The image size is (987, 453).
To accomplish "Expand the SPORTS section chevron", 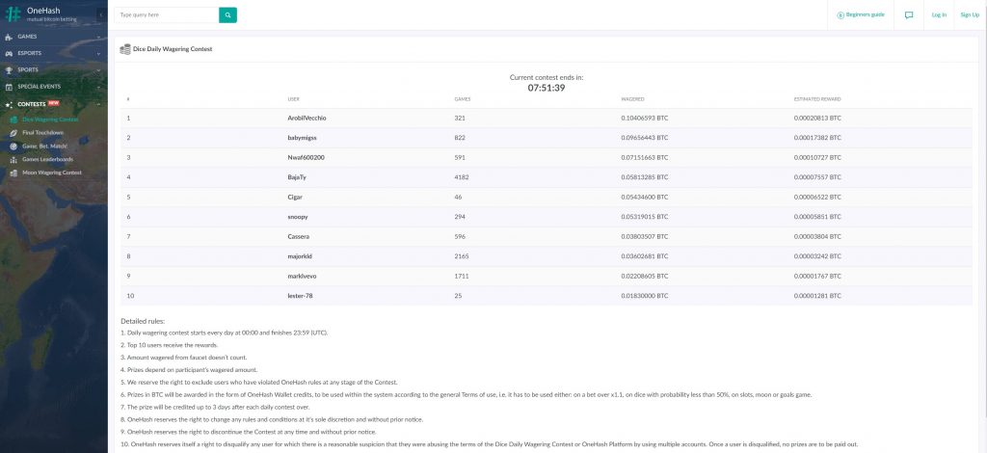I will point(99,69).
